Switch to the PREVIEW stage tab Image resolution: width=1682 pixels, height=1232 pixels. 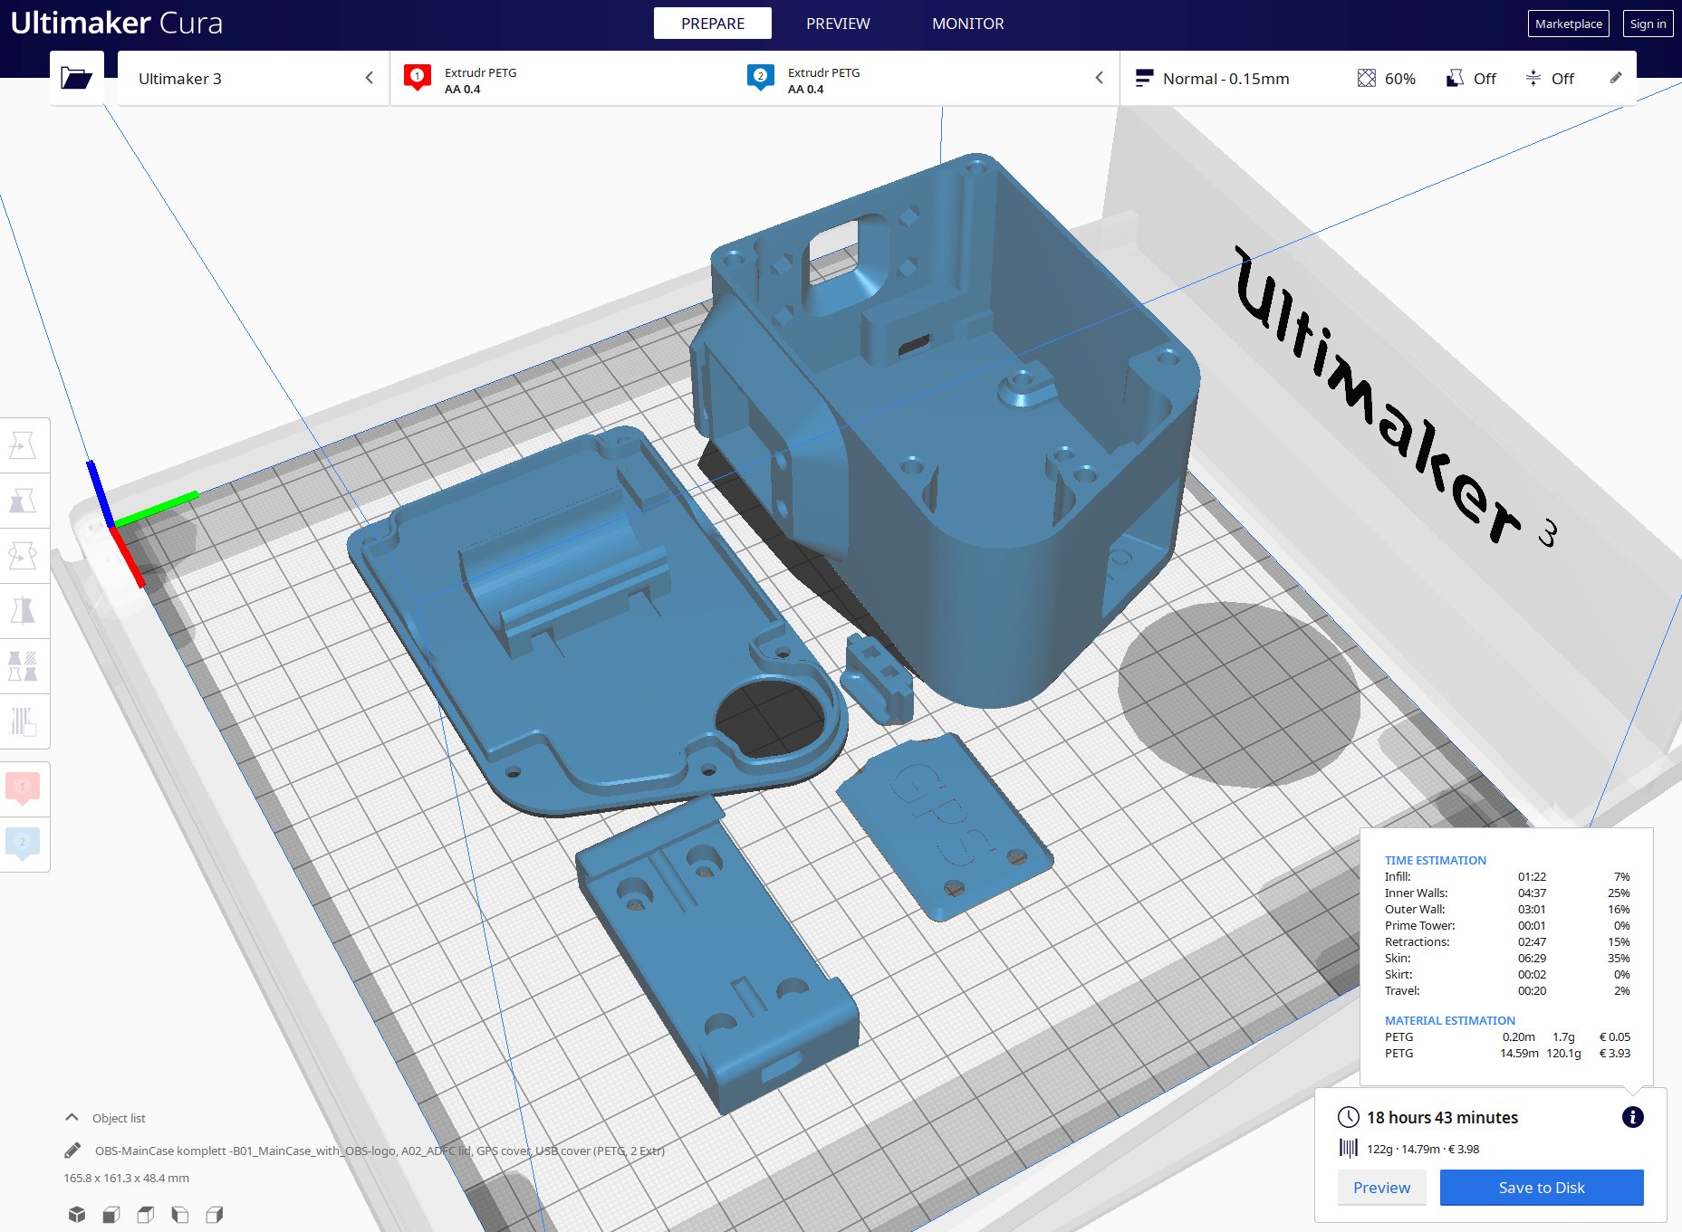[837, 24]
